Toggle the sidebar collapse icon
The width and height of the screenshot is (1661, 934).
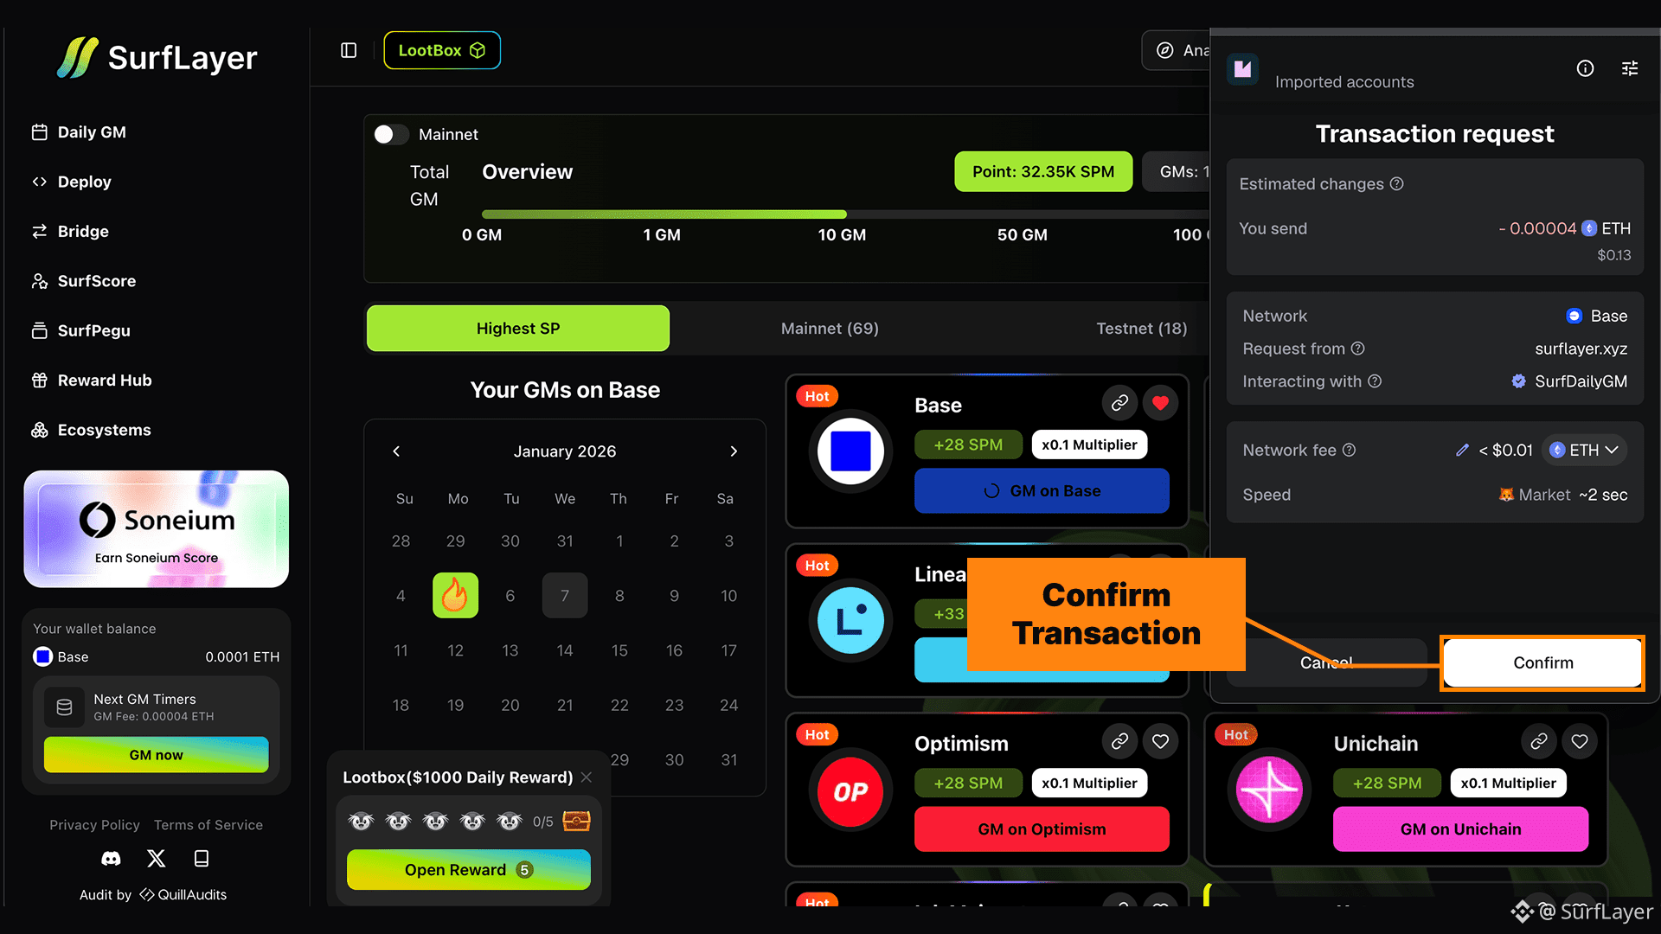349,50
